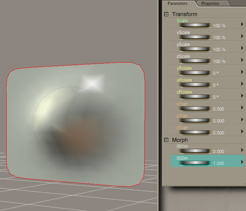
Task: Click the 001m value 0.000
Action: (x=219, y=151)
